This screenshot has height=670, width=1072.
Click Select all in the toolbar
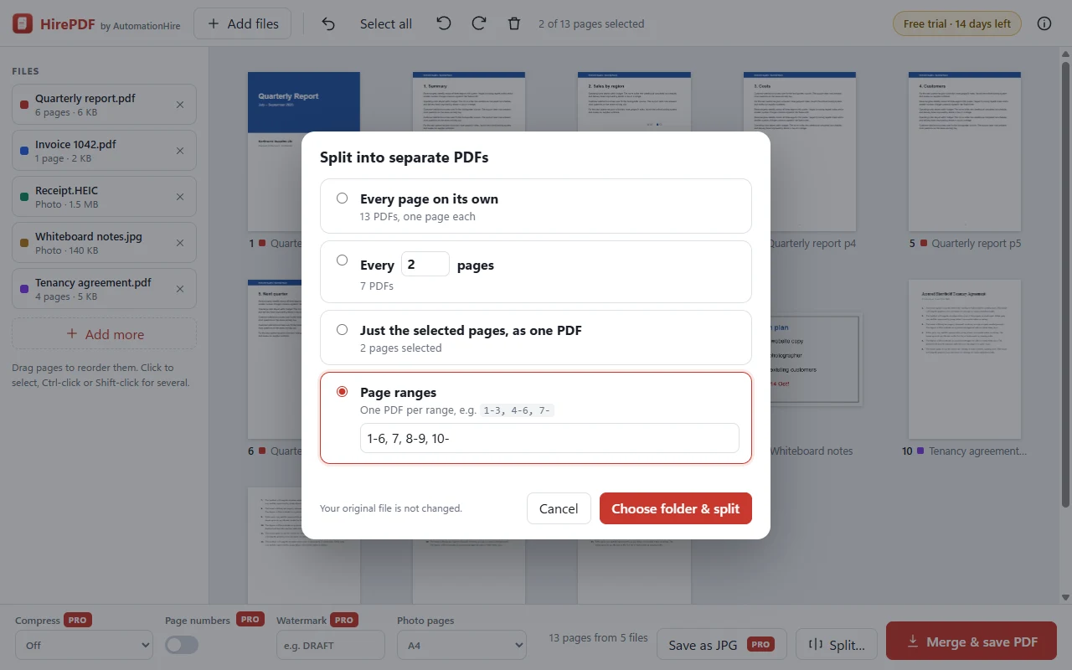[x=386, y=23]
